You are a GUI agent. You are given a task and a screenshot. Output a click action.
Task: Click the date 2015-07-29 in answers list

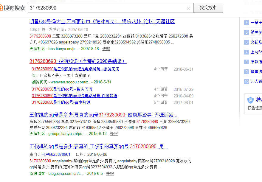(184, 89)
